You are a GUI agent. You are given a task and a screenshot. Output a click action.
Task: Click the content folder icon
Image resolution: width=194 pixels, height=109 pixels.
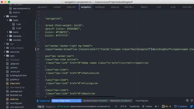[x=8, y=16]
